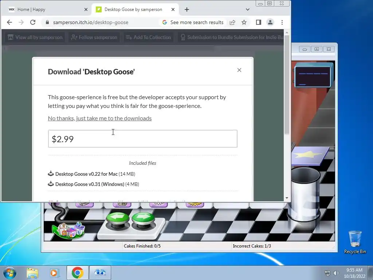
Task: Skip payment and go to the downloads
Action: coord(100,118)
